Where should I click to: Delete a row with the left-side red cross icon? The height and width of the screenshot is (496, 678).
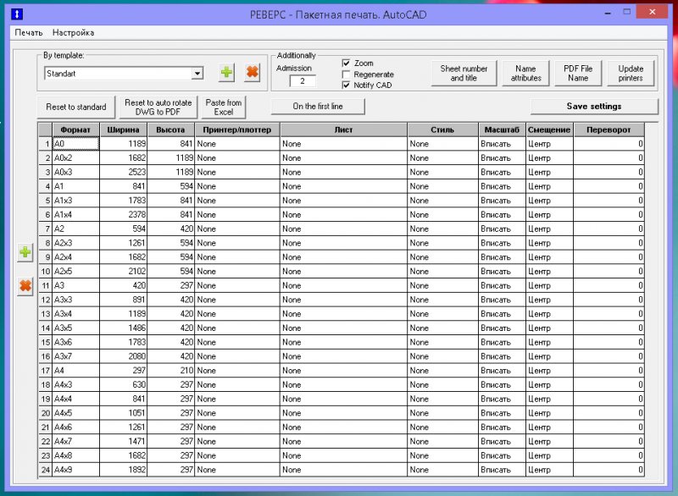coord(25,286)
